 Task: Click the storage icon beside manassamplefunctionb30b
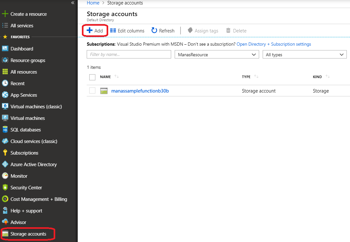104,91
